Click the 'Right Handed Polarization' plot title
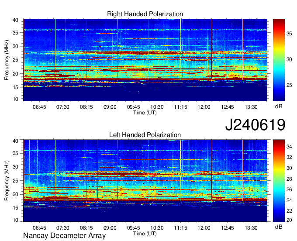This screenshot has width=297, height=241. click(145, 14)
